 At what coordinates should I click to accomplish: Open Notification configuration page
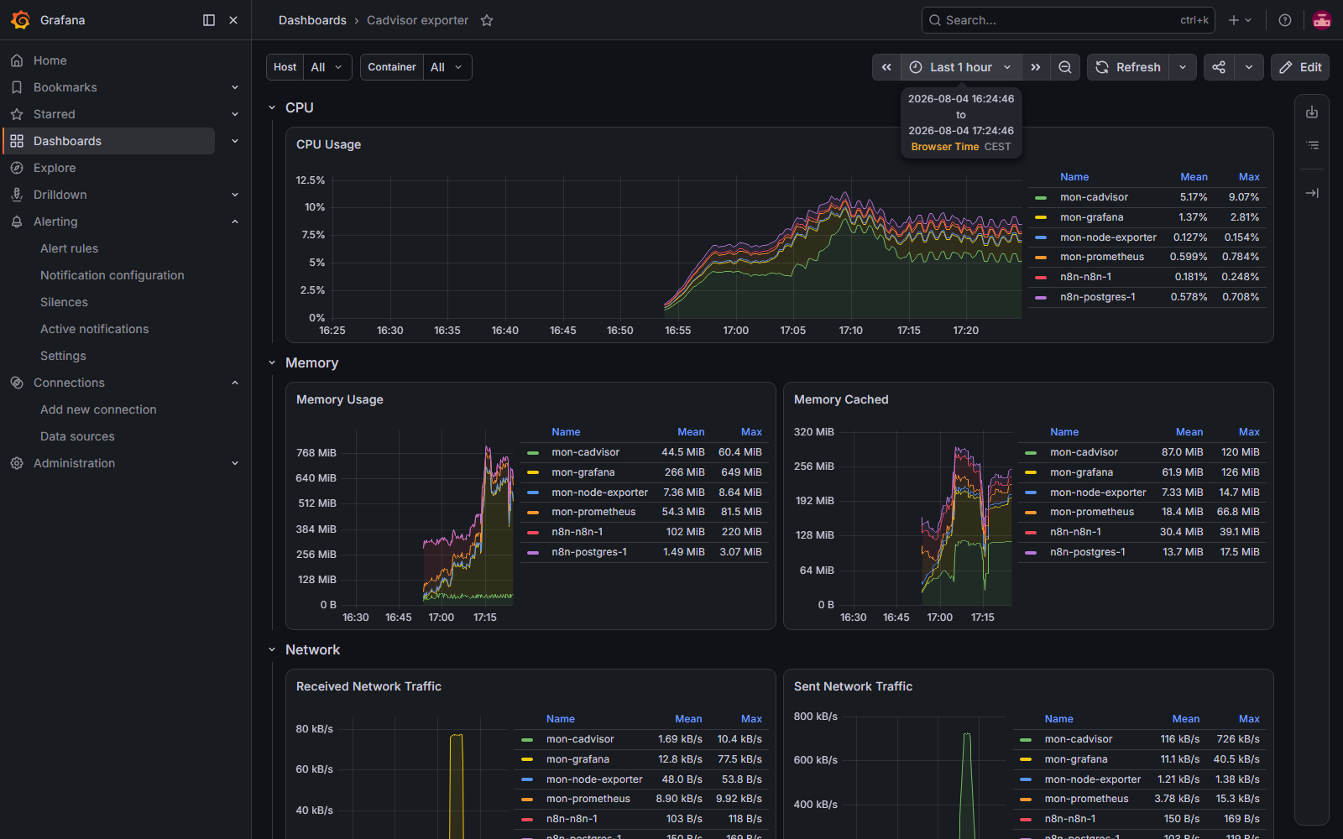pyautogui.click(x=112, y=275)
